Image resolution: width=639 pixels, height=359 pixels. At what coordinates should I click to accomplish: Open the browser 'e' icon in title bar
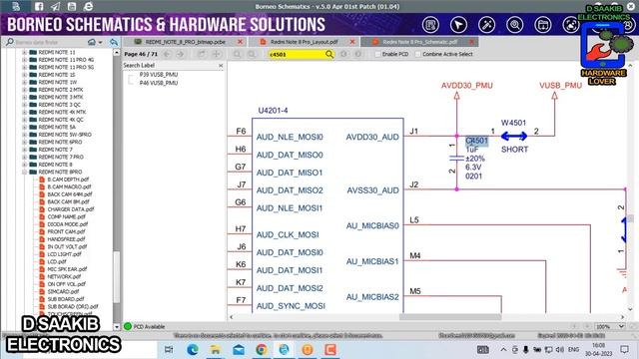click(88, 6)
